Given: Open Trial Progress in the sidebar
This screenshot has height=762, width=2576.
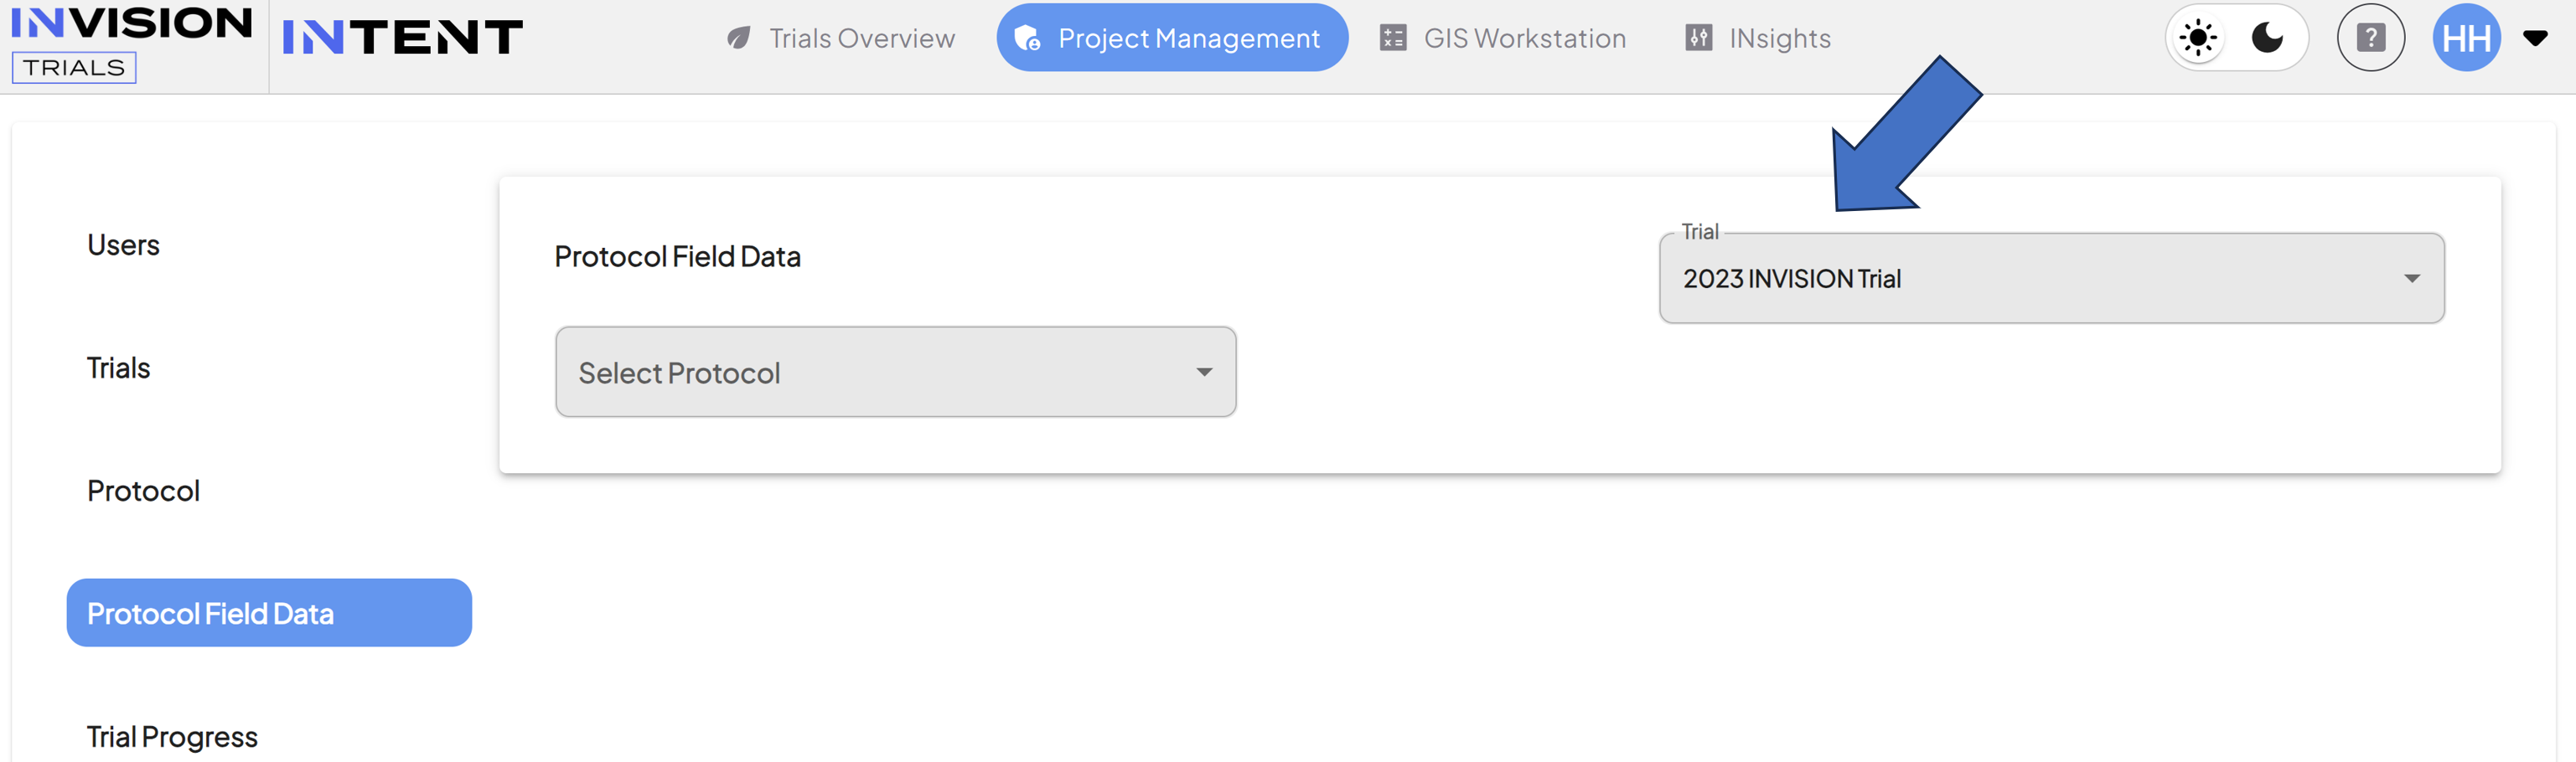Looking at the screenshot, I should [x=172, y=736].
